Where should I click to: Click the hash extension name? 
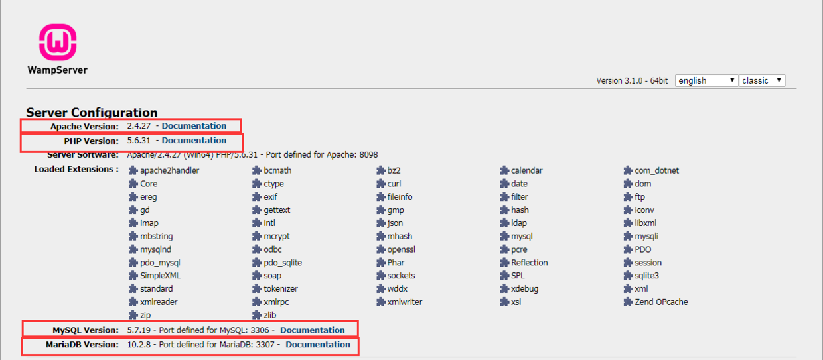(520, 210)
